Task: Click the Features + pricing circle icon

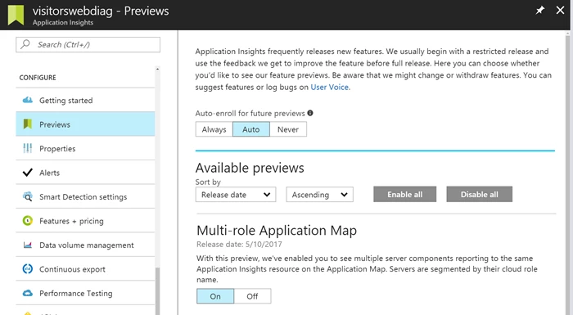Action: (x=27, y=221)
